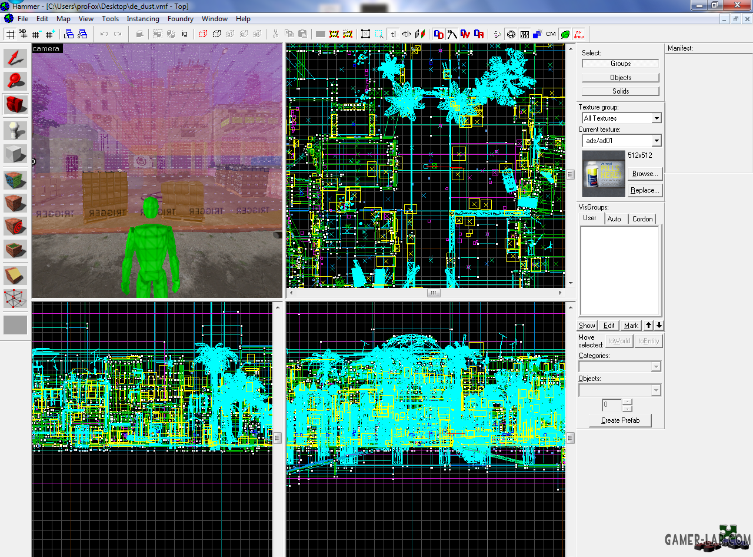Toggle the Show Models in 2D icon
Screen dimensions: 753x557
pos(511,34)
